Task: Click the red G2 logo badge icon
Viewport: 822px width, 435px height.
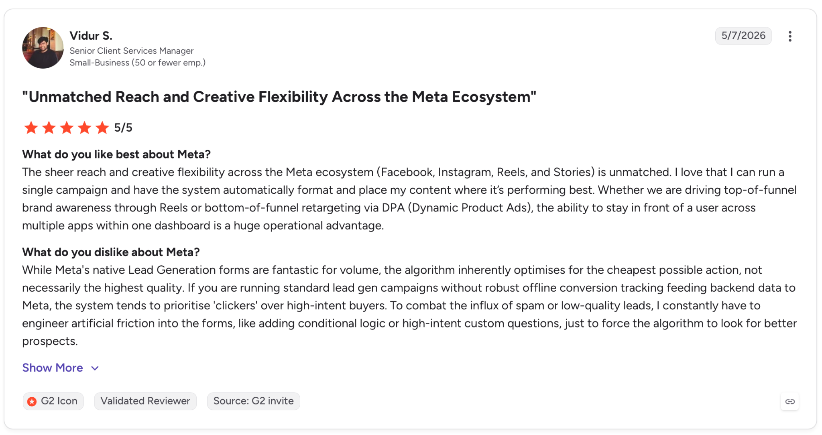Action: pos(32,401)
